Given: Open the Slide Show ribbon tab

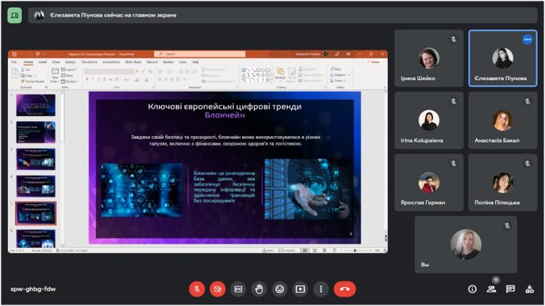Looking at the screenshot, I should (133, 62).
